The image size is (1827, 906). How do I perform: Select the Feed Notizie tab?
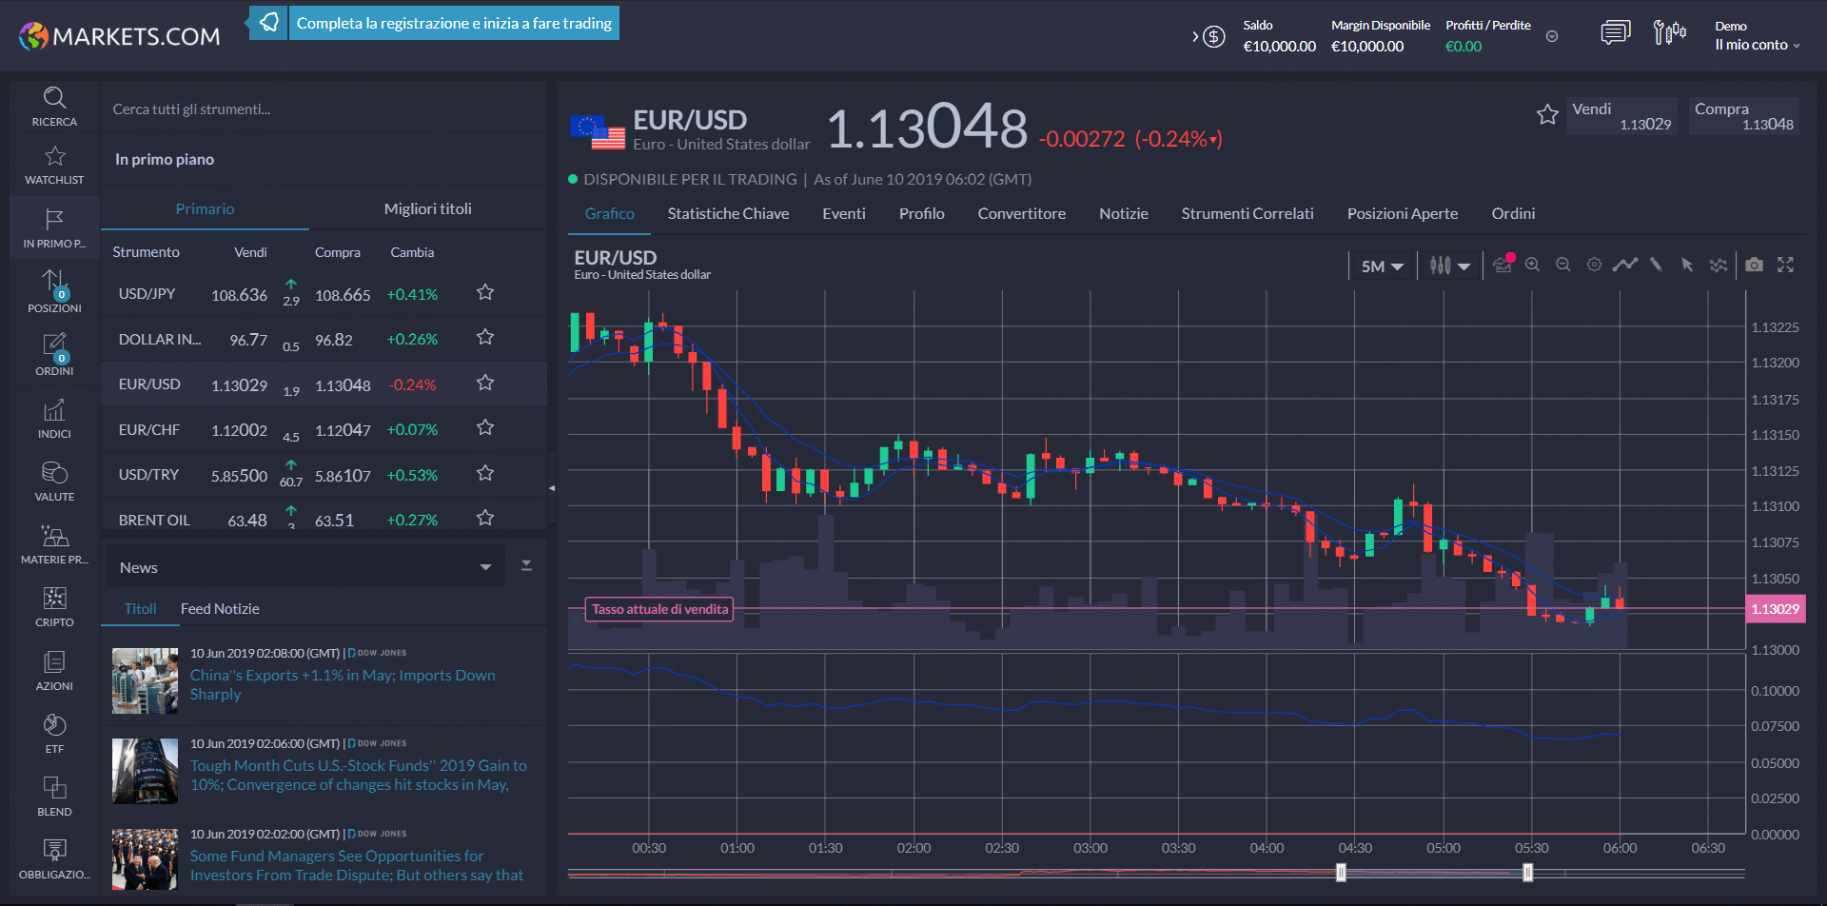(220, 608)
